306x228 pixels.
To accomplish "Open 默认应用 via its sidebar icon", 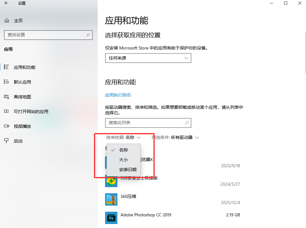I will tap(6, 82).
